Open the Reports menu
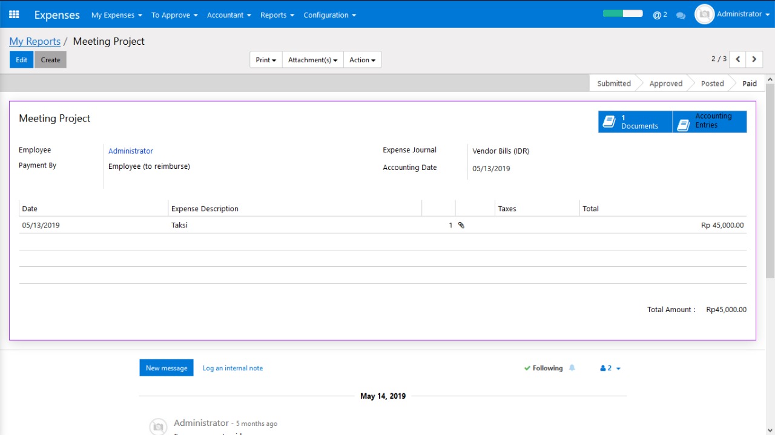The height and width of the screenshot is (435, 775). pyautogui.click(x=277, y=15)
